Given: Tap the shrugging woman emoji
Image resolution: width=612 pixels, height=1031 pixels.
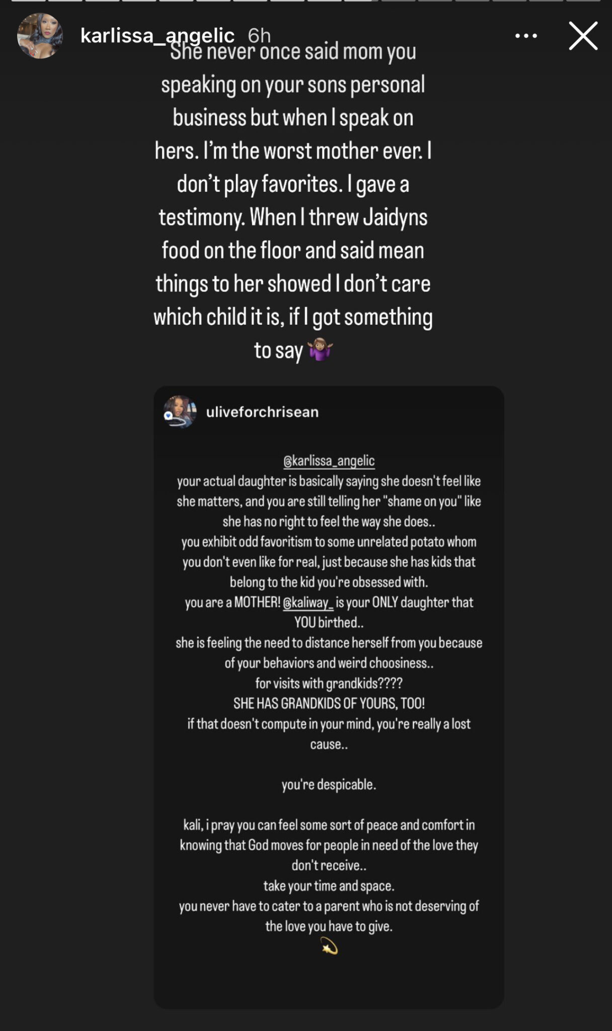Looking at the screenshot, I should pos(321,350).
